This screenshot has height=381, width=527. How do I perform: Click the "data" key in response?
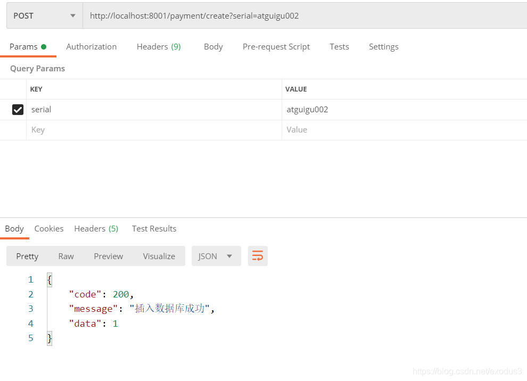click(85, 324)
